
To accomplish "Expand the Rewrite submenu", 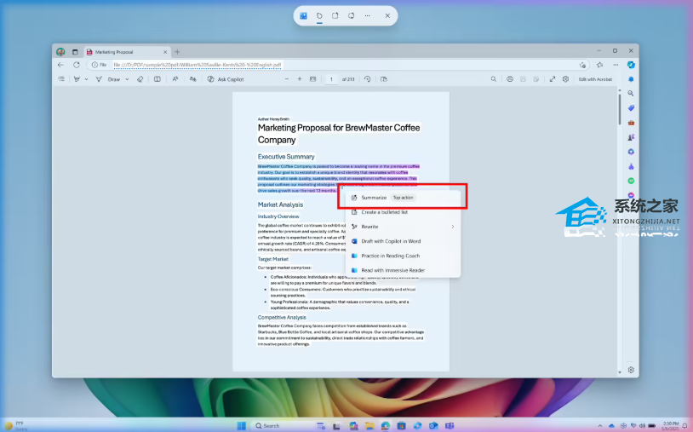I will (453, 227).
